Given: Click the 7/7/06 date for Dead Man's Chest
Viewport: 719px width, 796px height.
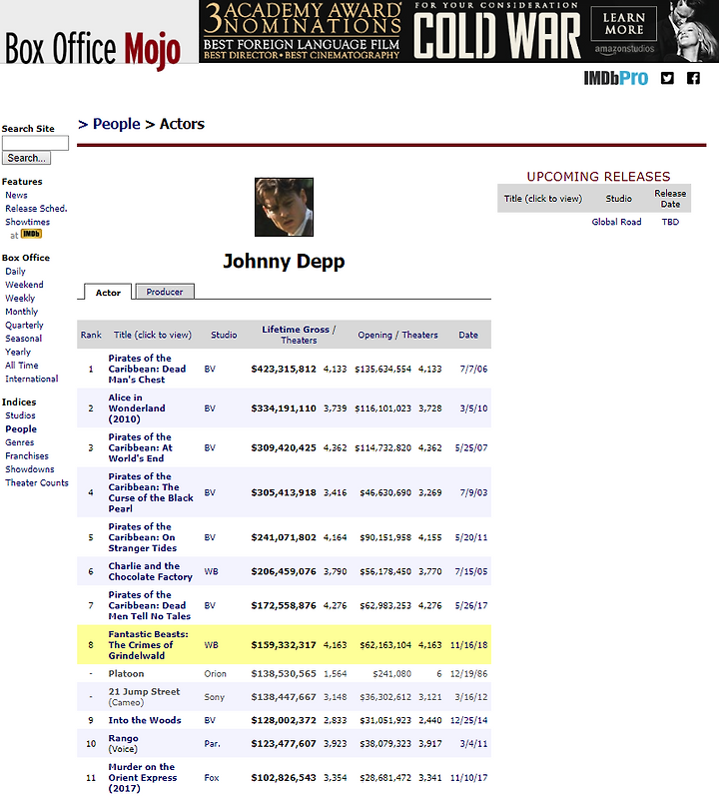Looking at the screenshot, I should pyautogui.click(x=473, y=370).
